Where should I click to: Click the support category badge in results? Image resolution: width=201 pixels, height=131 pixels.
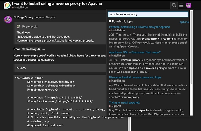[115, 106]
